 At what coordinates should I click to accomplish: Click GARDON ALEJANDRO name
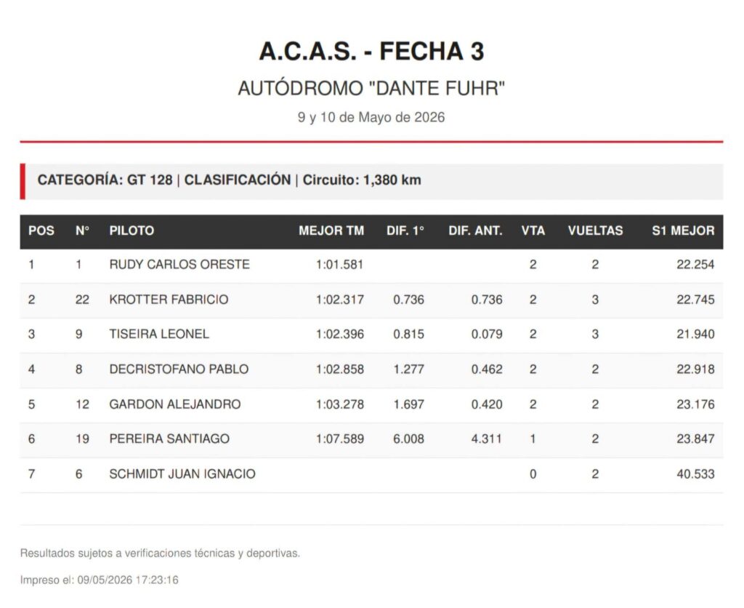(175, 404)
